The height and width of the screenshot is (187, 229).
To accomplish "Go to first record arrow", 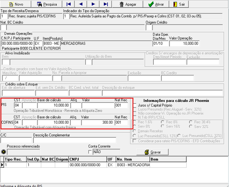I will pos(68,4).
